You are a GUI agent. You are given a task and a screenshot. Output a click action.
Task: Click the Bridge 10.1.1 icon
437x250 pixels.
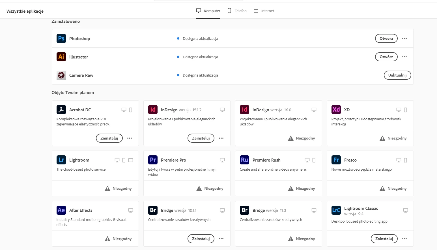click(153, 210)
